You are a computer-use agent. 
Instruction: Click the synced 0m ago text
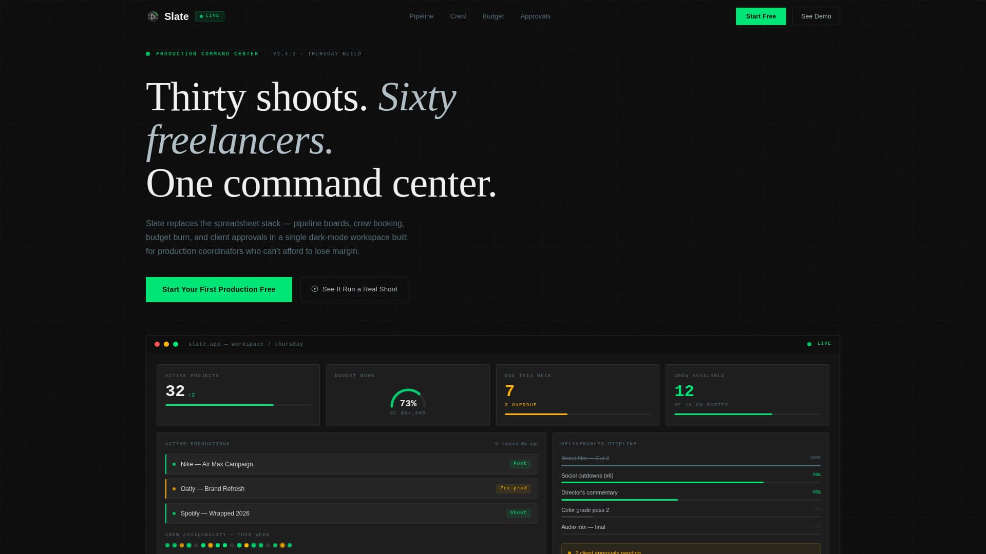pyautogui.click(x=520, y=444)
